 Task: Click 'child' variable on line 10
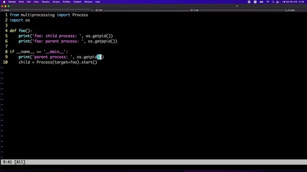[24, 63]
